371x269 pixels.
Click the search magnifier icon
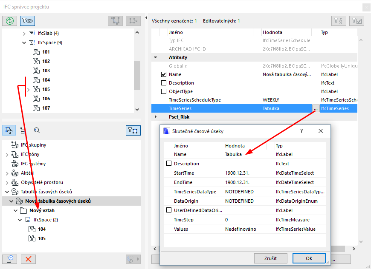(x=37, y=130)
